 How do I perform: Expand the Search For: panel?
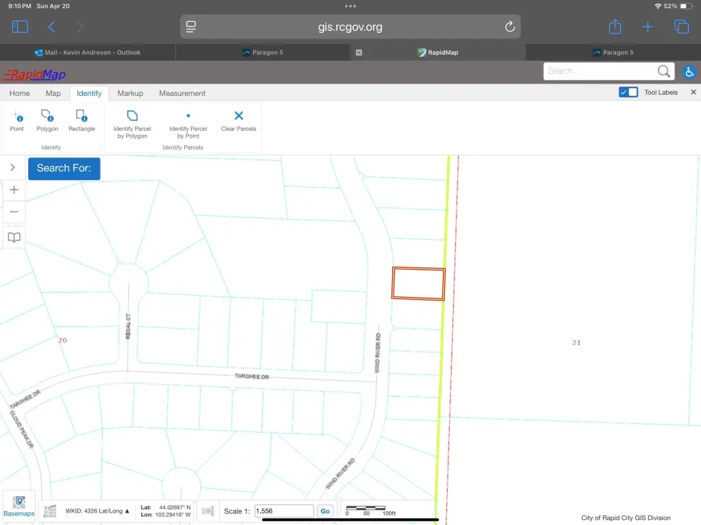(x=64, y=168)
